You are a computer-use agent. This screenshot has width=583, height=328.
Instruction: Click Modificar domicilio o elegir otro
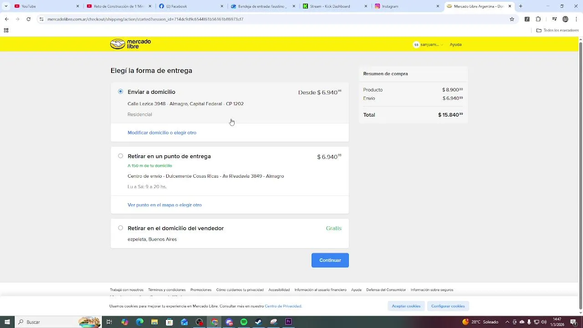click(162, 133)
